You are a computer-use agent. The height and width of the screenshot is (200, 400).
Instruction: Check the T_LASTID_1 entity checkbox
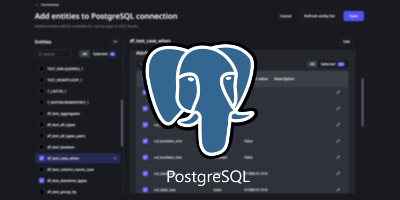click(41, 91)
